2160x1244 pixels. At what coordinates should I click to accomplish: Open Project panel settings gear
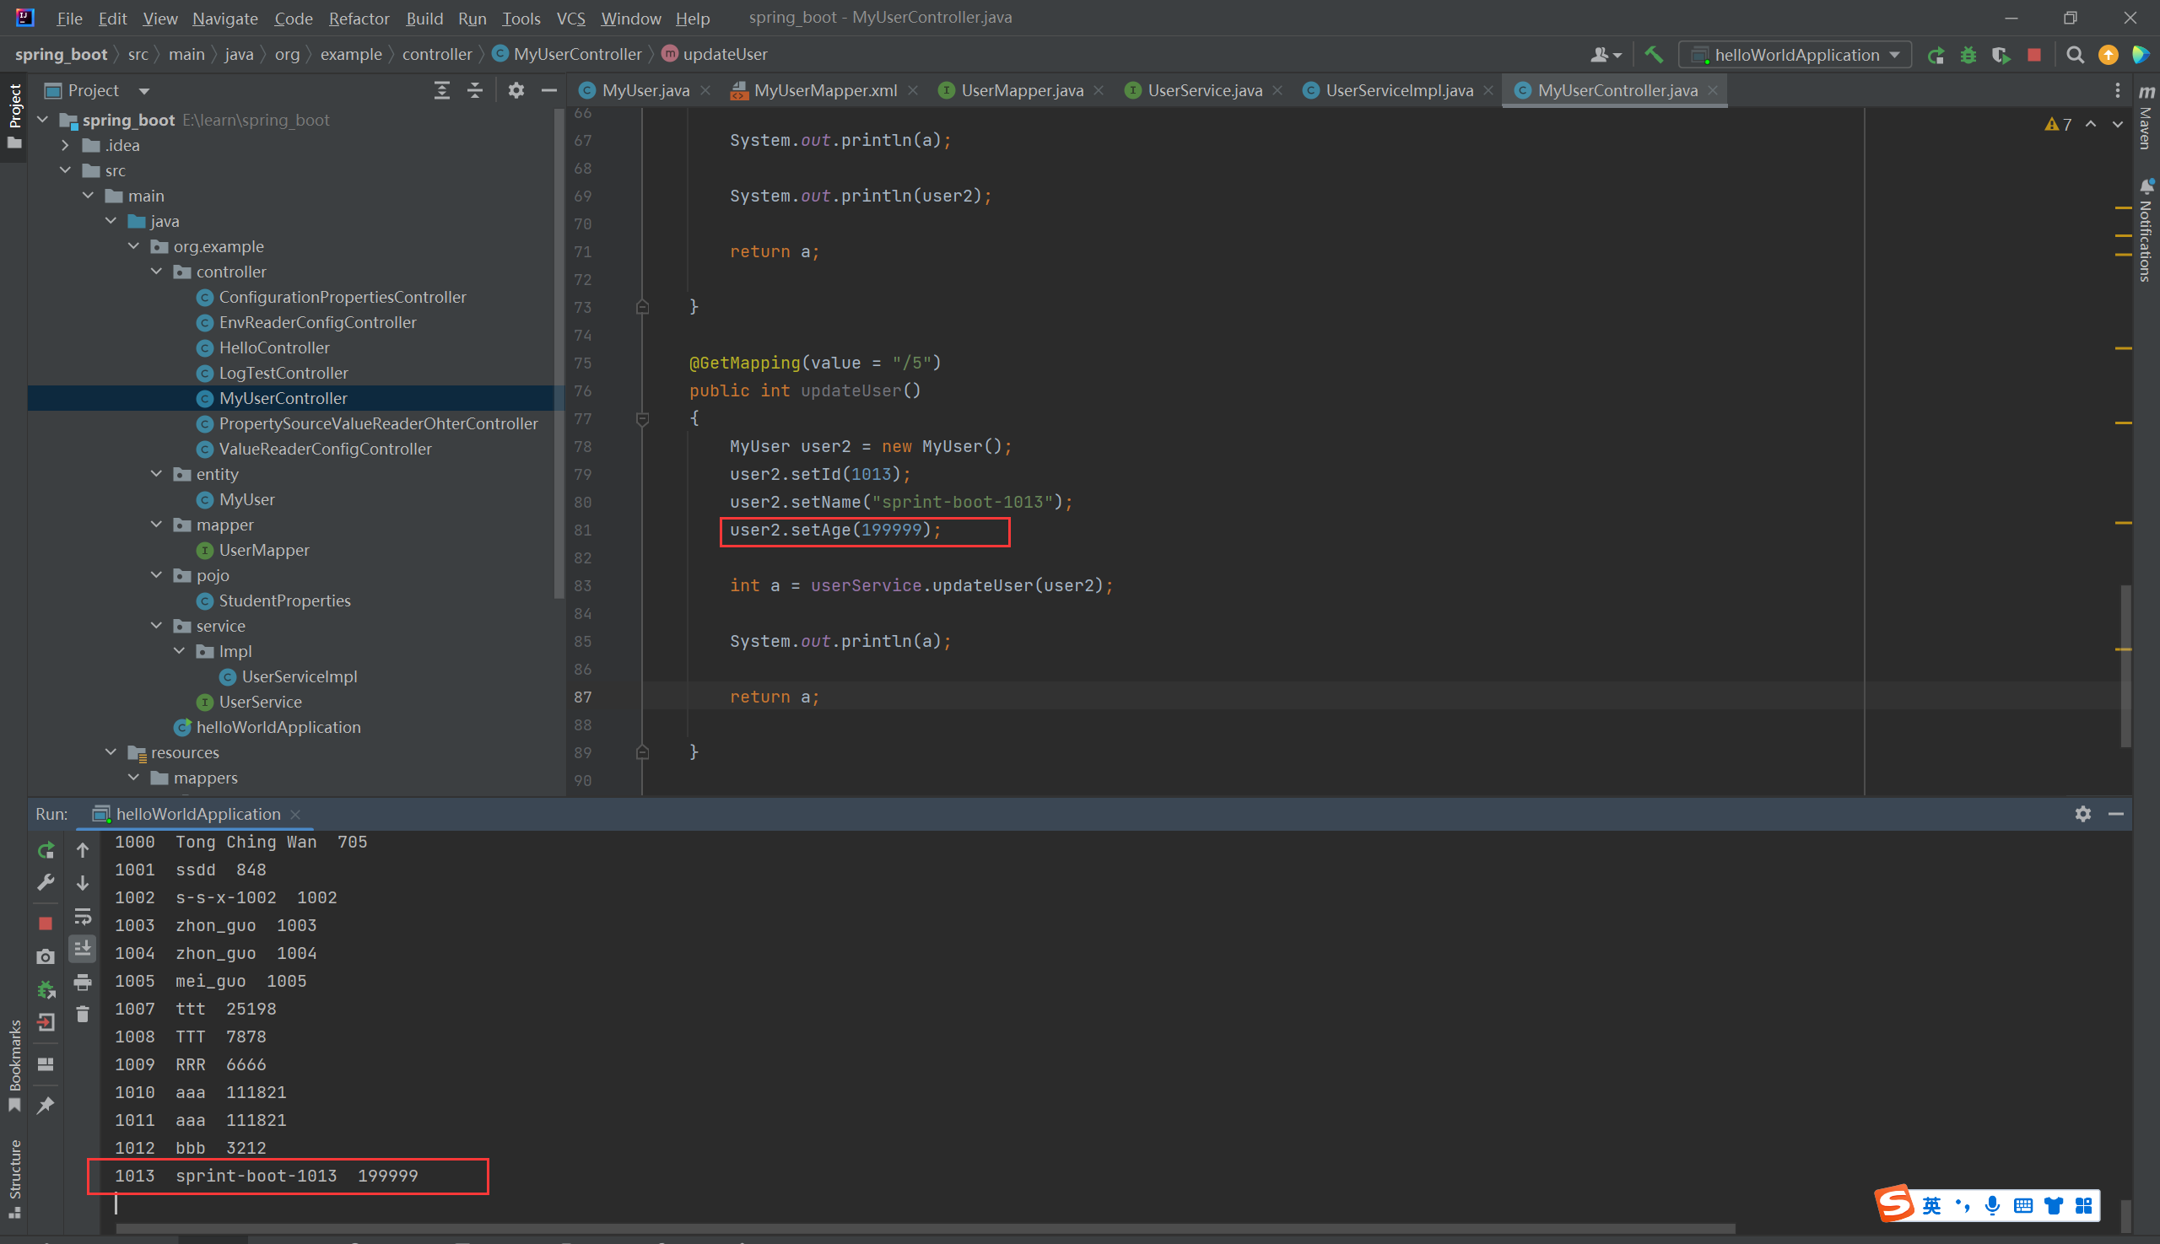point(516,90)
